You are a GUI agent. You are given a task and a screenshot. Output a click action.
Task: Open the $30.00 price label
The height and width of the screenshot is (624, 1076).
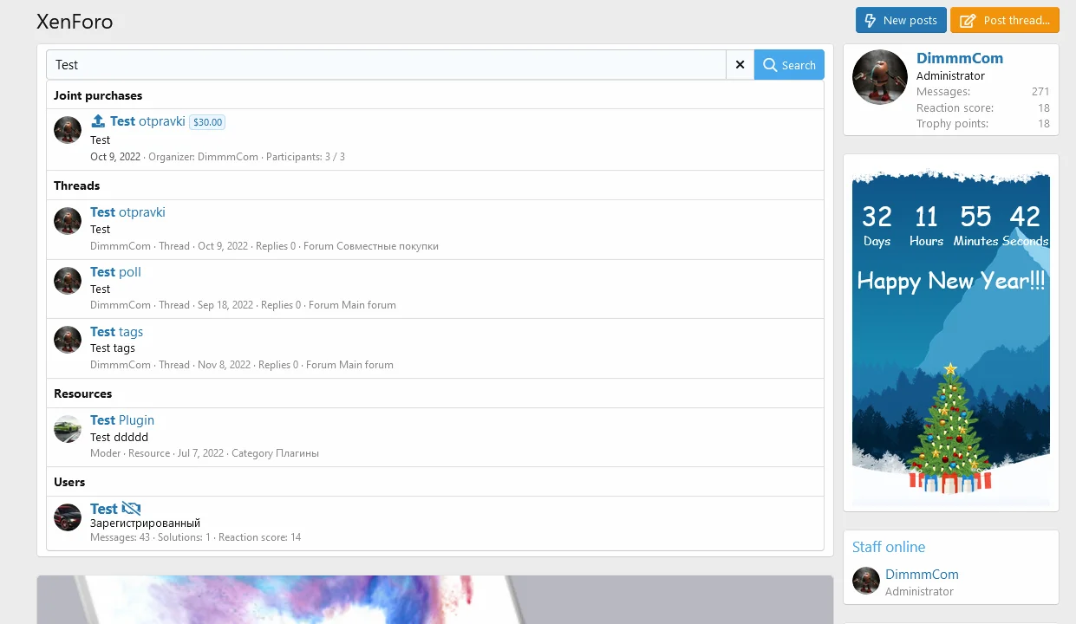(x=207, y=122)
